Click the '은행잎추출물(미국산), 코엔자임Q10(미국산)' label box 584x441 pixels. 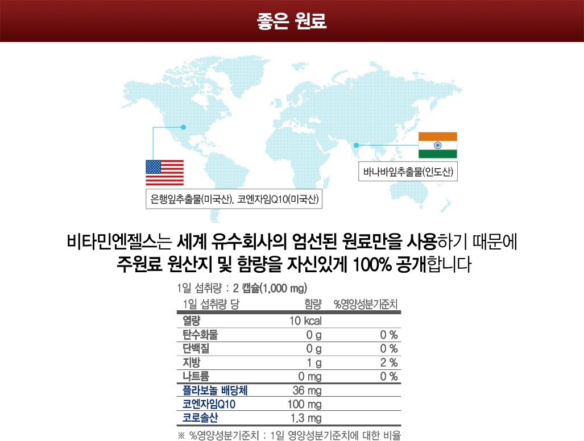pyautogui.click(x=234, y=199)
